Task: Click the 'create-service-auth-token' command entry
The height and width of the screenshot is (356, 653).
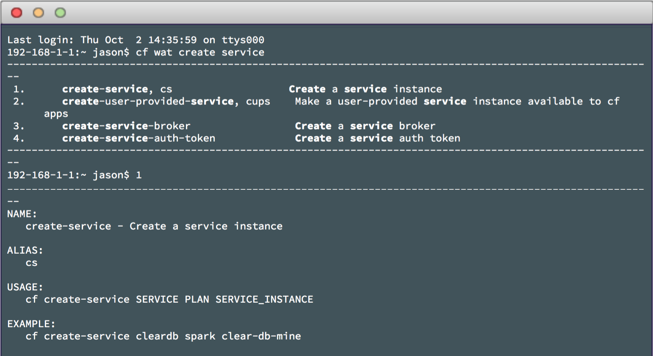Action: click(x=138, y=138)
